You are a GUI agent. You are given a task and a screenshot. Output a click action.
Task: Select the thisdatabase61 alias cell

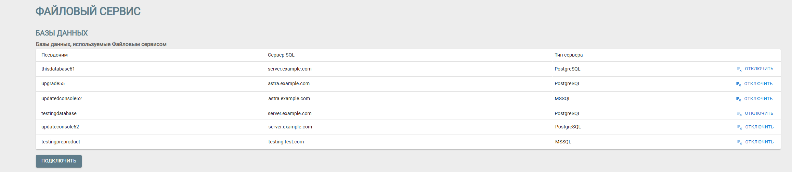point(58,69)
